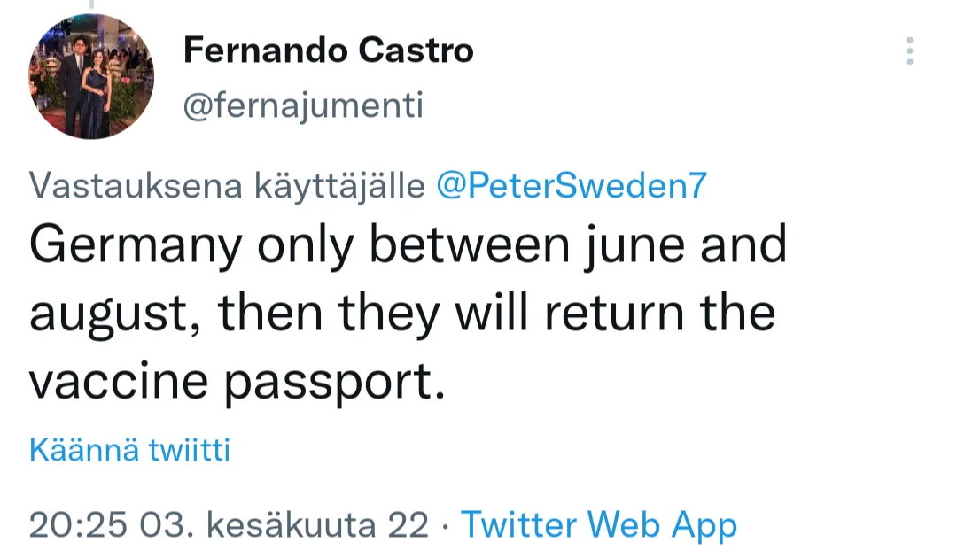Click the @fernajumenti handle

[303, 106]
